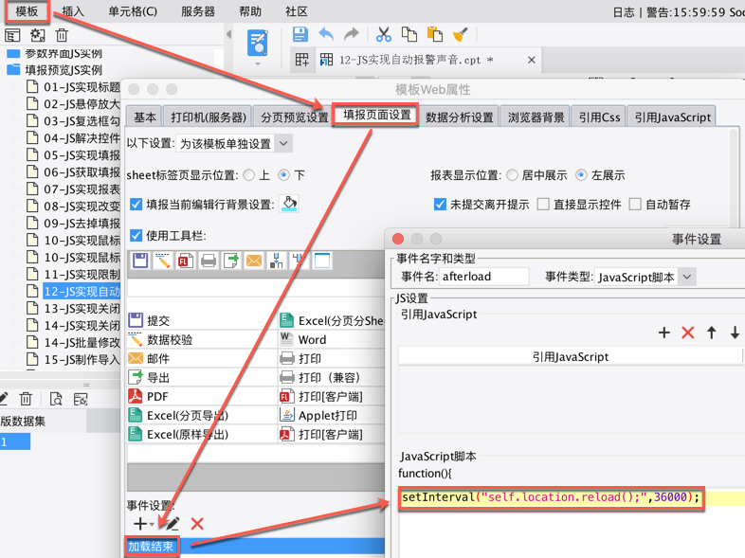Switch to the 数据分析设置 tab
The image size is (745, 558).
460,117
